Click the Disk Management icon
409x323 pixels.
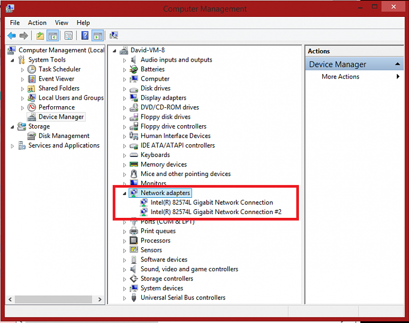(x=32, y=136)
